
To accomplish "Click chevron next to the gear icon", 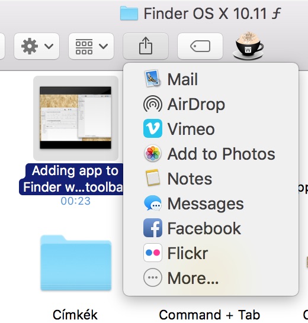I will 49,46.
